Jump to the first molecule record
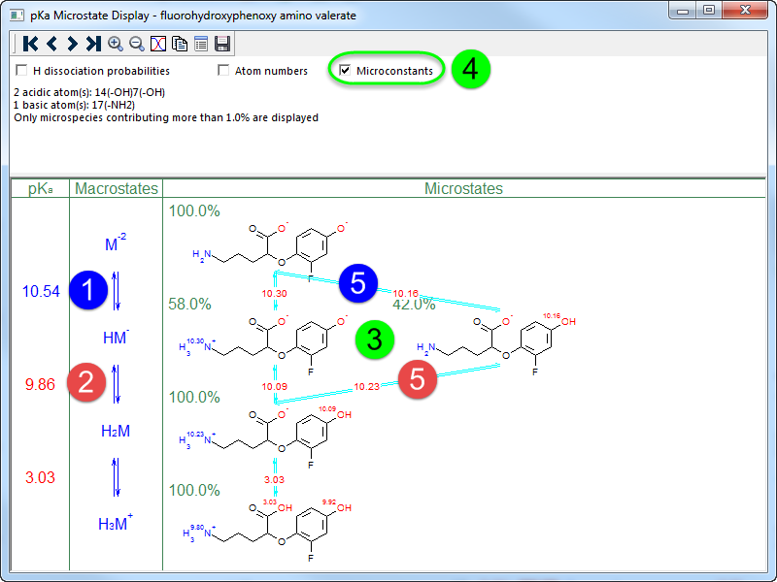 31,44
